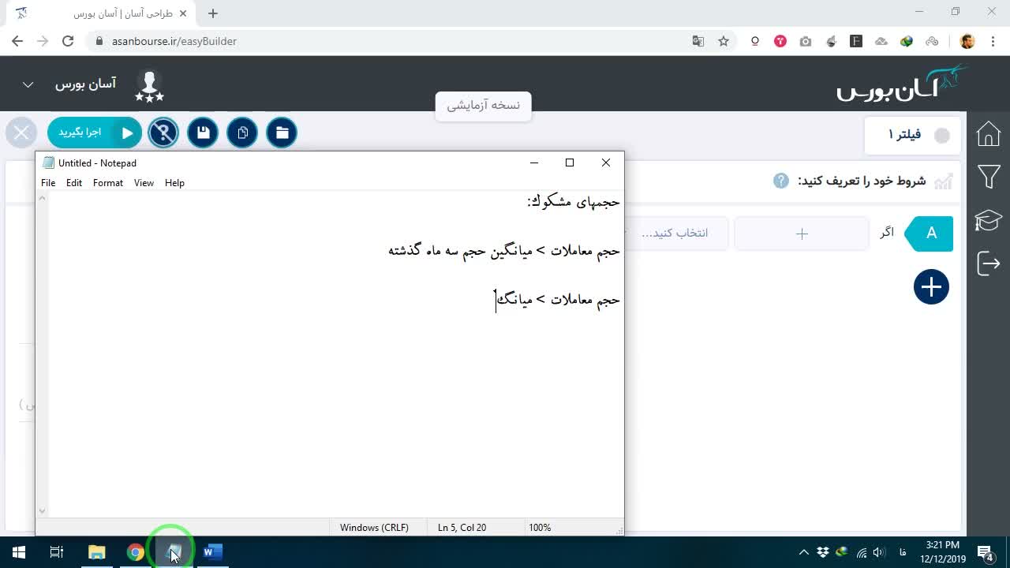
Task: Click the address bar URL
Action: click(174, 41)
